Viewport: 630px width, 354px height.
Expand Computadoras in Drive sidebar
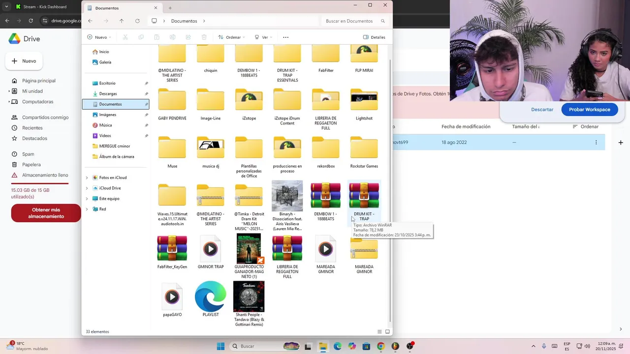9,102
